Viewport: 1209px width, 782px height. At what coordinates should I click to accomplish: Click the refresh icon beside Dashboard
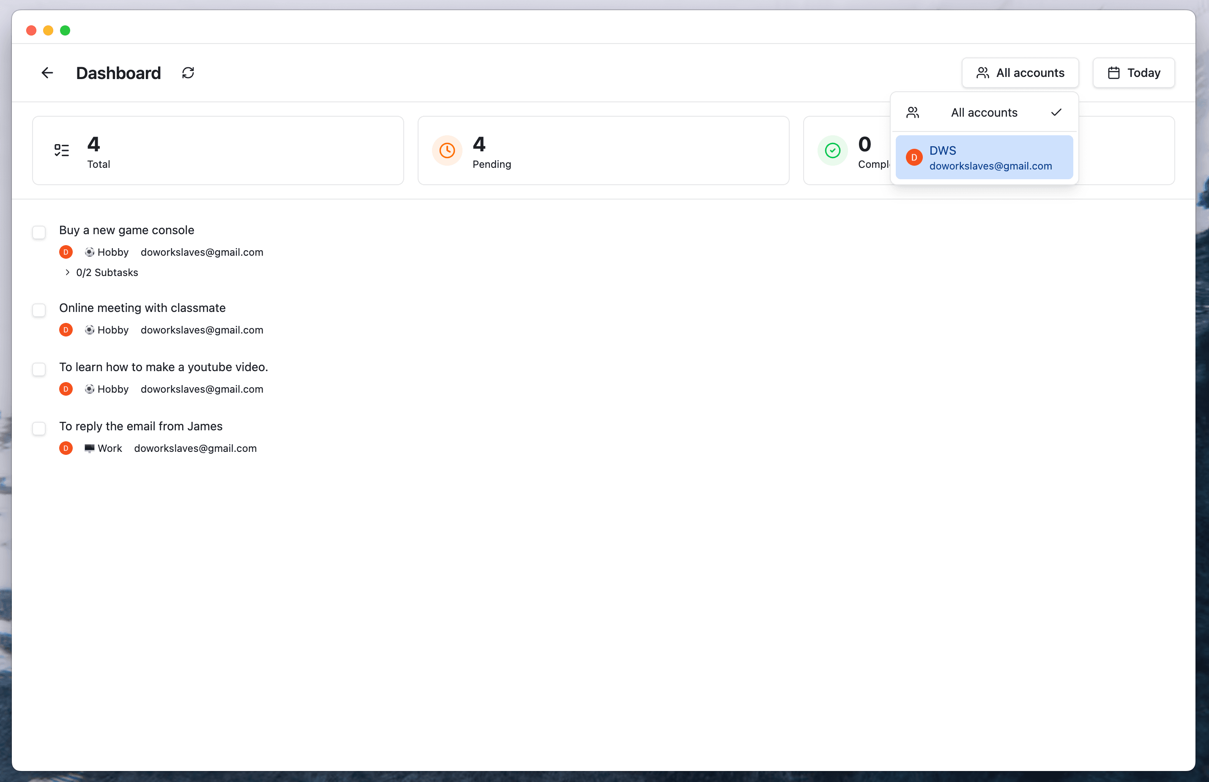pos(188,73)
